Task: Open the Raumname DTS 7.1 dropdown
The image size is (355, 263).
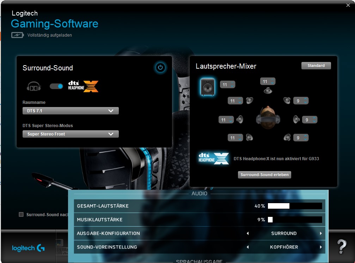Action: tap(71, 111)
